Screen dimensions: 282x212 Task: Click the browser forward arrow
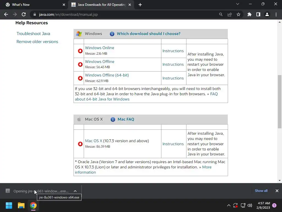(15, 14)
